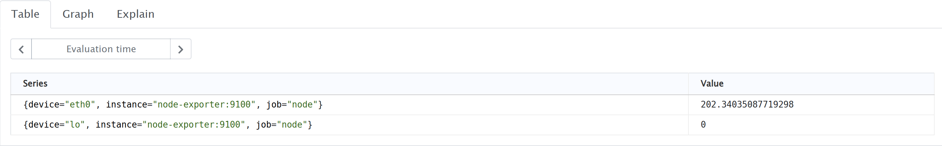Click the "eth0" device label value
This screenshot has width=942, height=146.
pyautogui.click(x=80, y=105)
